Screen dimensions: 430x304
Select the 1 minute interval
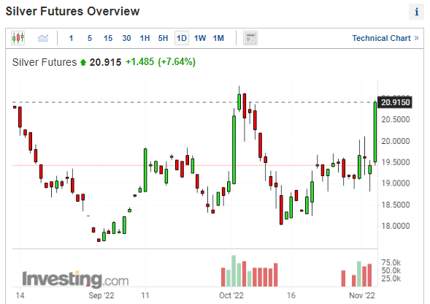click(x=71, y=38)
